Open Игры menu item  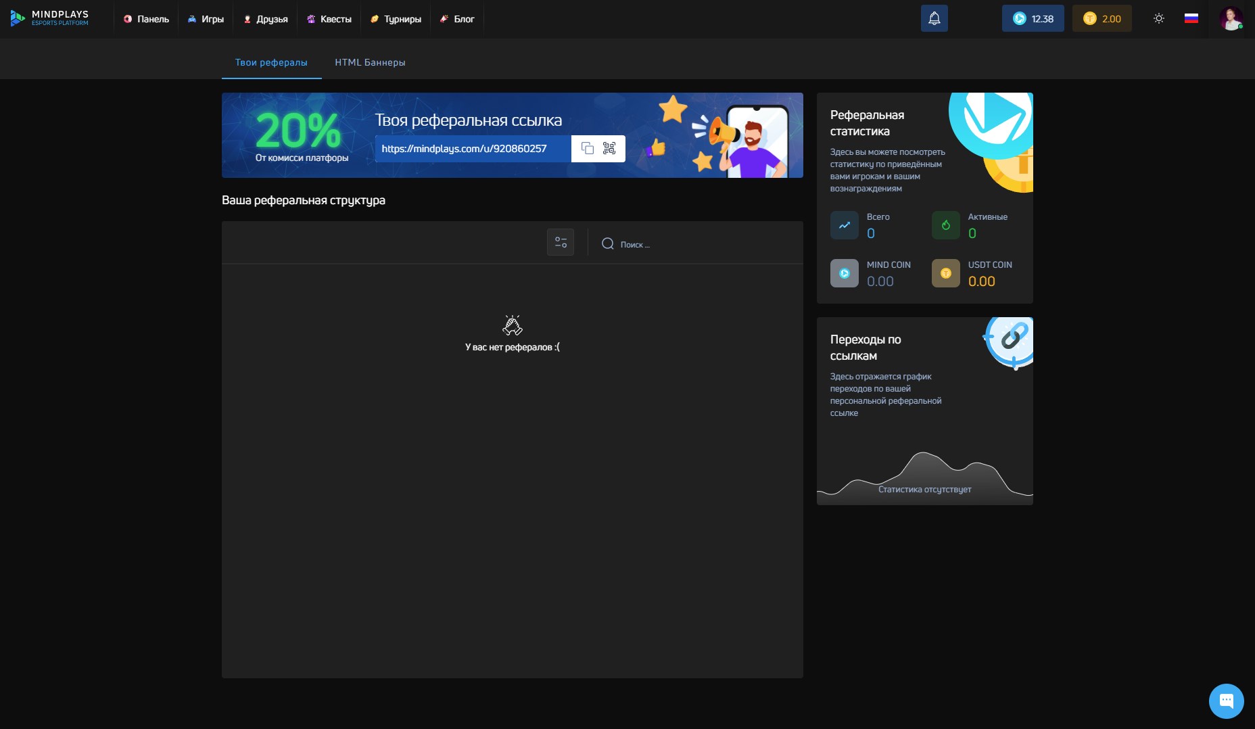(x=206, y=19)
